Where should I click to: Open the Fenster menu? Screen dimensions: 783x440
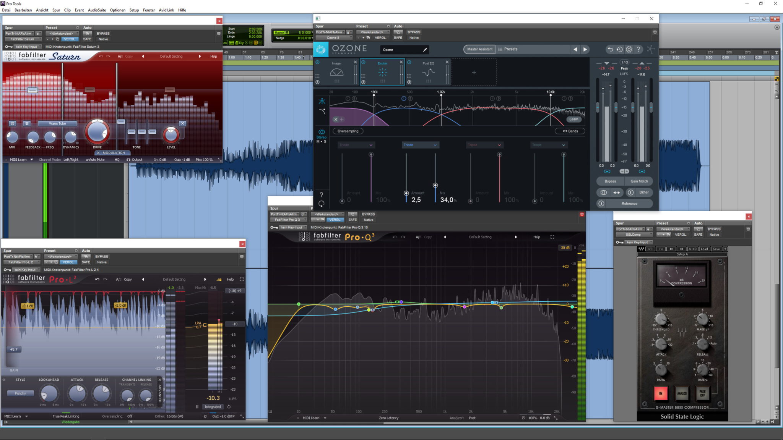point(149,10)
